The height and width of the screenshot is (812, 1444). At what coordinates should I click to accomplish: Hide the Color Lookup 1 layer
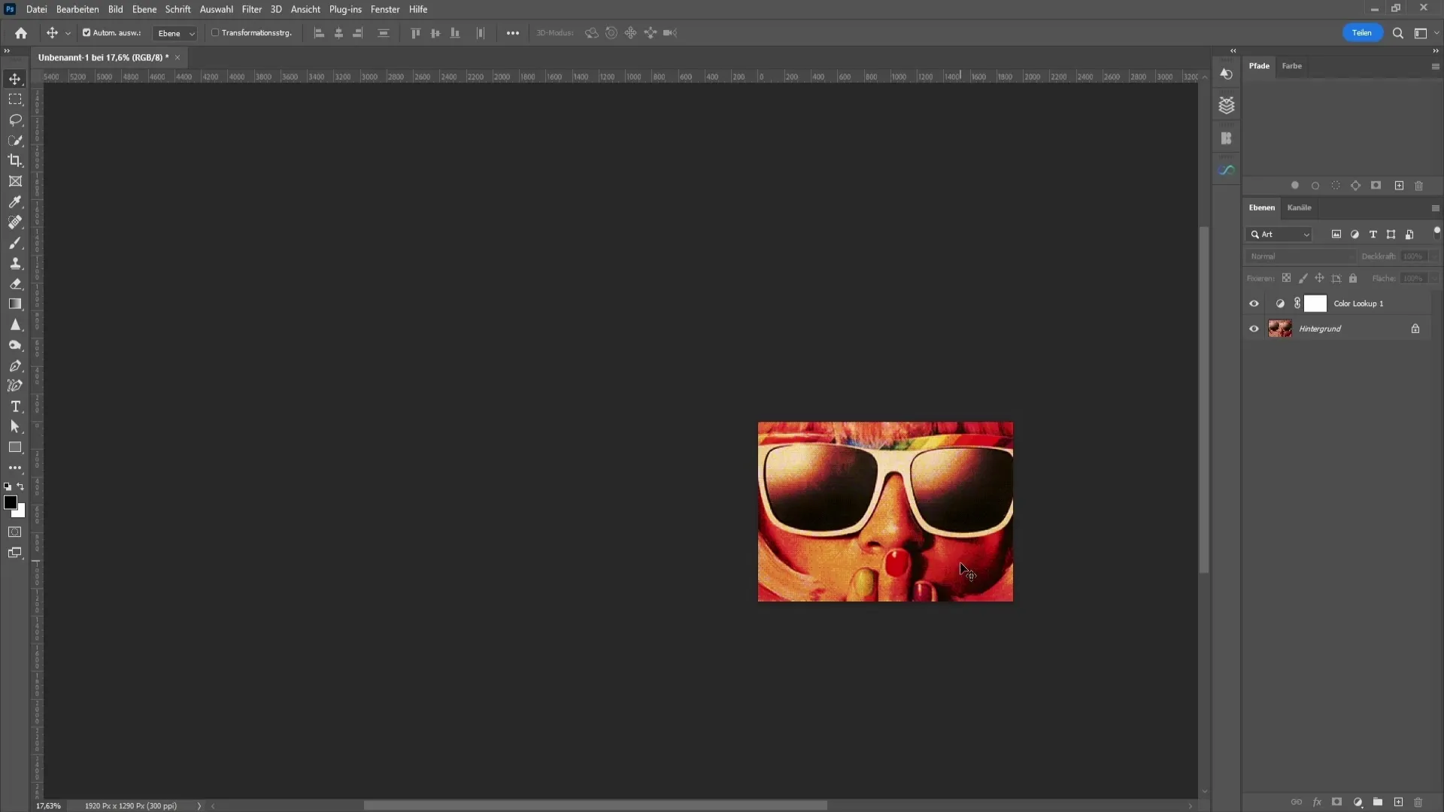point(1254,304)
